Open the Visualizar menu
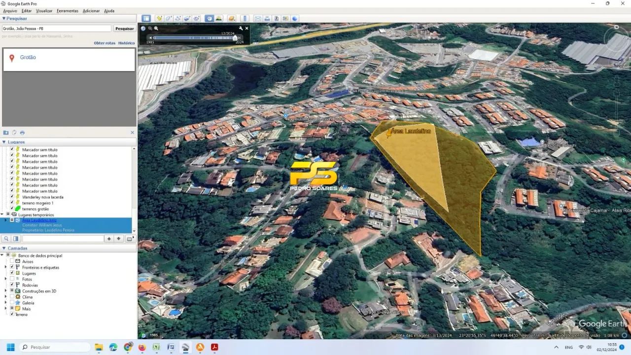The height and width of the screenshot is (355, 631). pos(44,11)
